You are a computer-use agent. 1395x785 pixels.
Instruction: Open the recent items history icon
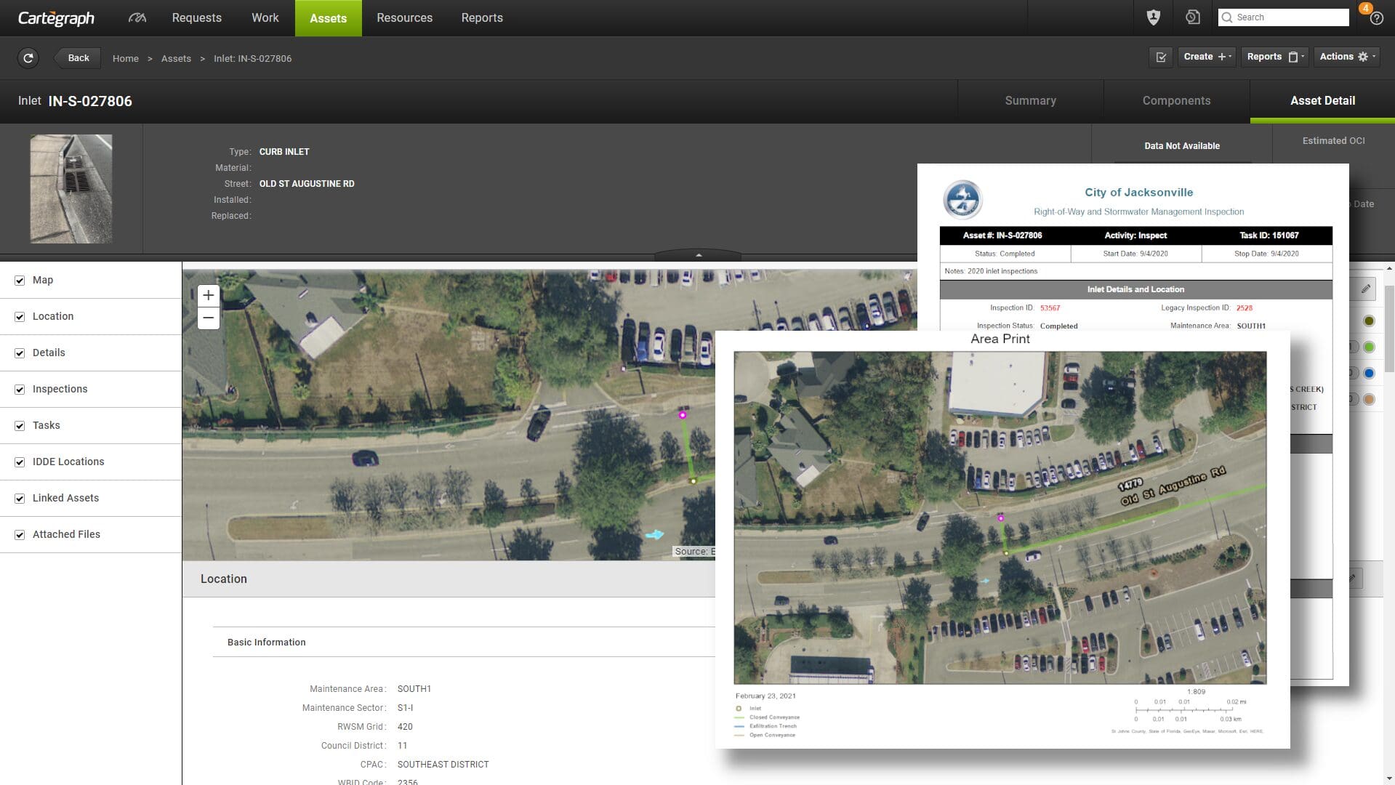click(1192, 17)
